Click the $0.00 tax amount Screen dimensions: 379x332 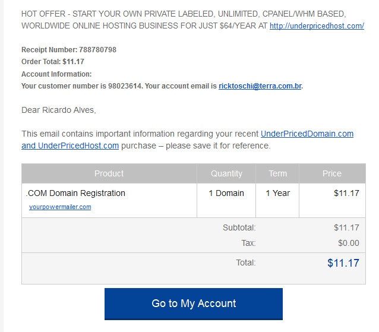348,243
